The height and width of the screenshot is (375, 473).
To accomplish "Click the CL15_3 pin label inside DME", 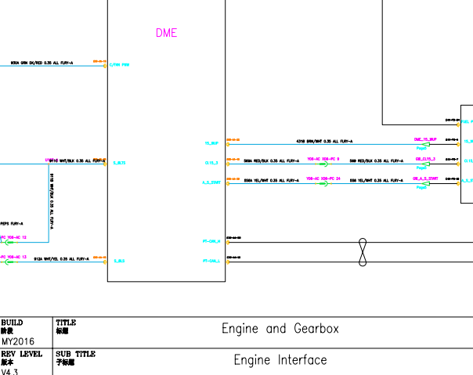I will pyautogui.click(x=211, y=163).
